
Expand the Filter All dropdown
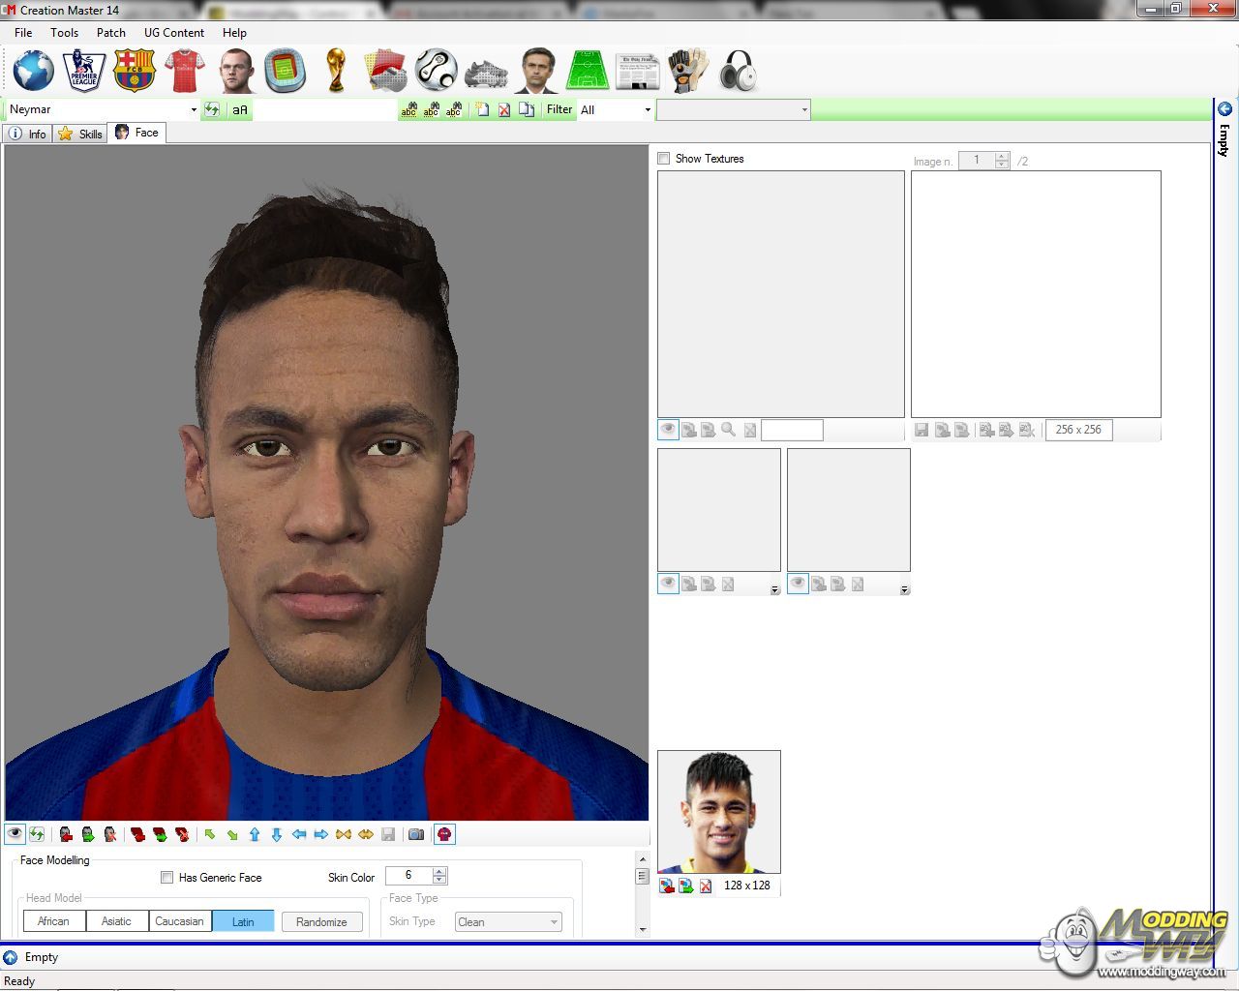coord(648,110)
